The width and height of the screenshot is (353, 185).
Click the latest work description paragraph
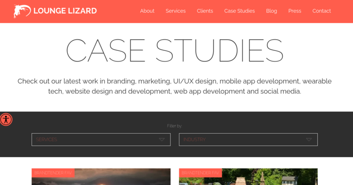175,86
